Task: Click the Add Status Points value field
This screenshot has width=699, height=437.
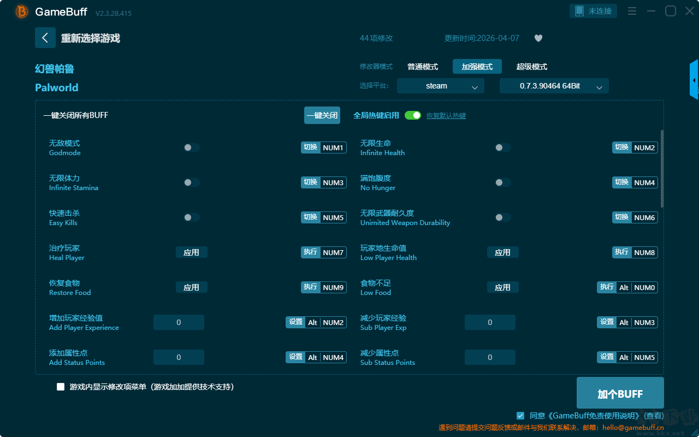Action: (x=179, y=357)
